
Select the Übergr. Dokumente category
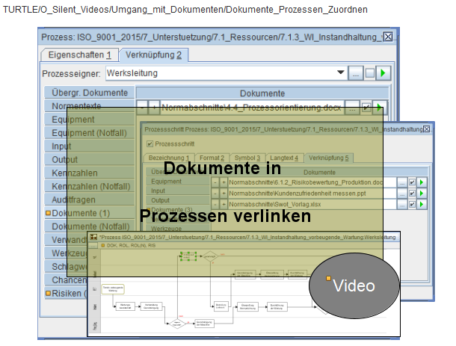coord(90,93)
